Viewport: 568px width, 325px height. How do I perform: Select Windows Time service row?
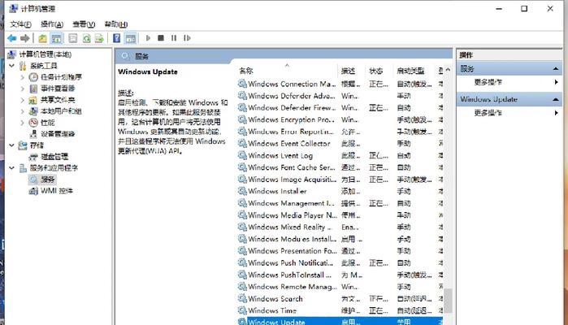(x=340, y=310)
